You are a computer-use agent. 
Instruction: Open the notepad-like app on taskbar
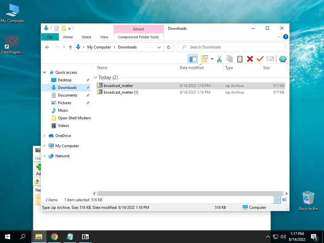70,237
